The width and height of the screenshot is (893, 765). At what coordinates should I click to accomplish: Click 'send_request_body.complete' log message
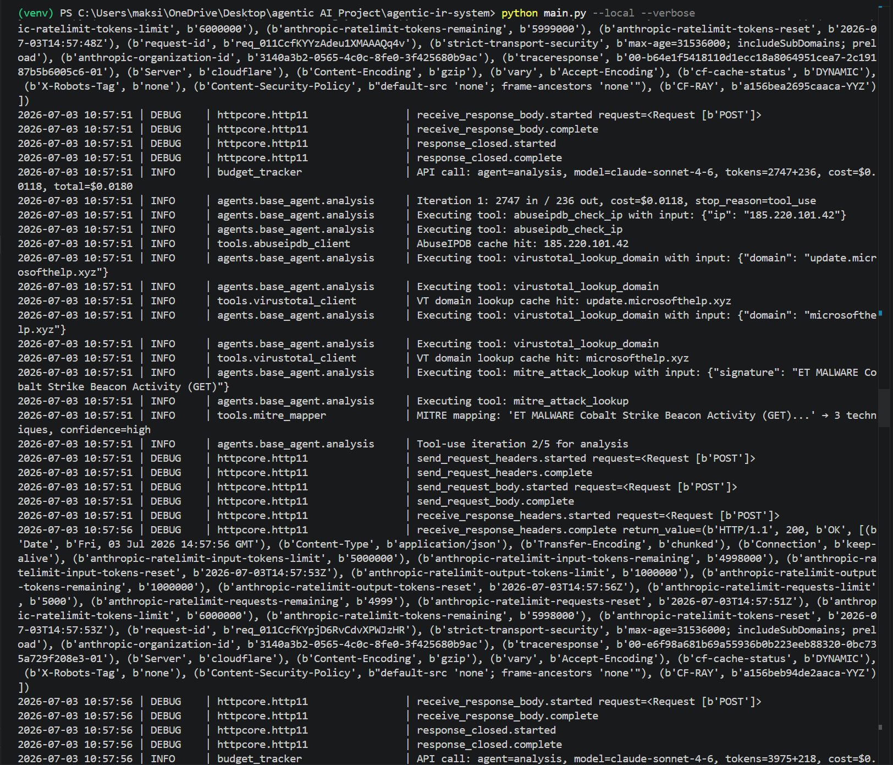495,501
